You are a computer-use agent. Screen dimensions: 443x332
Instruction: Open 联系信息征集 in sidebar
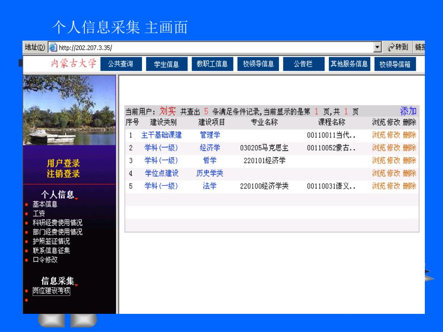pyautogui.click(x=51, y=251)
